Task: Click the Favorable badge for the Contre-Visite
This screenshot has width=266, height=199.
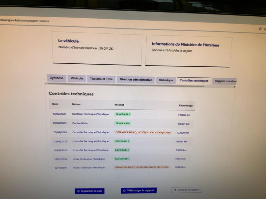Action: tap(122, 123)
